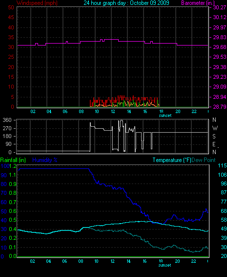Click barometer reading 29.83
The image size is (227, 277).
point(220,37)
